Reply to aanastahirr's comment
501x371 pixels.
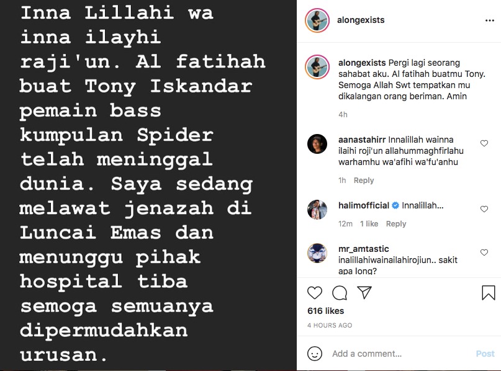point(364,181)
